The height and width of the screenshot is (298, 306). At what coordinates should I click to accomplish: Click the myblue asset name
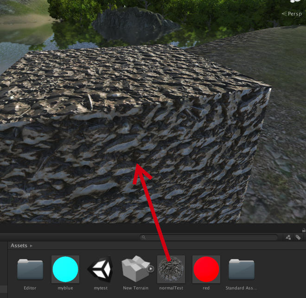pyautogui.click(x=65, y=288)
